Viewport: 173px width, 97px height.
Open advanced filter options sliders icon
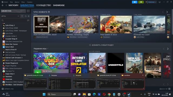28,20
